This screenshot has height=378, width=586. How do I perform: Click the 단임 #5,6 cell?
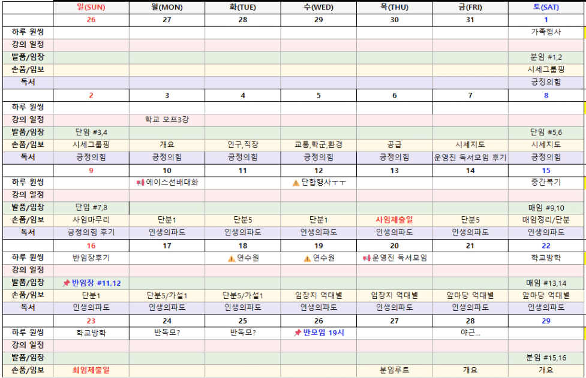[x=546, y=132]
